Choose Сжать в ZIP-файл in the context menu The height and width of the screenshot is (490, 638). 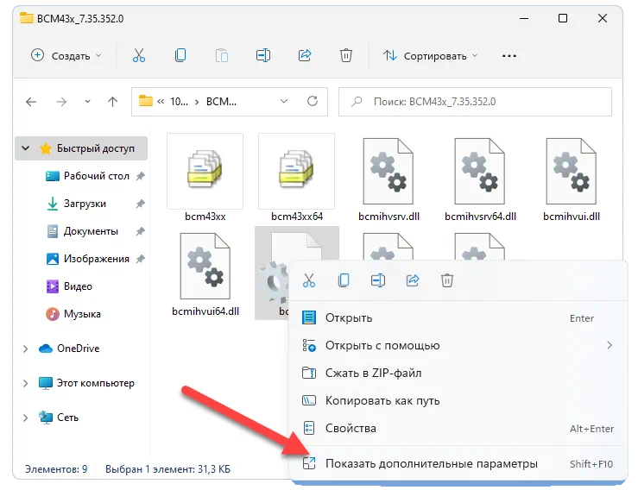tap(458, 374)
